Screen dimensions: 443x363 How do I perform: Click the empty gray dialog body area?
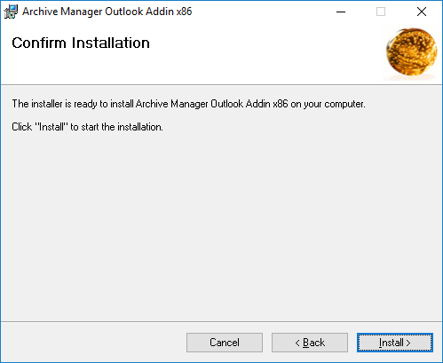[x=221, y=225]
